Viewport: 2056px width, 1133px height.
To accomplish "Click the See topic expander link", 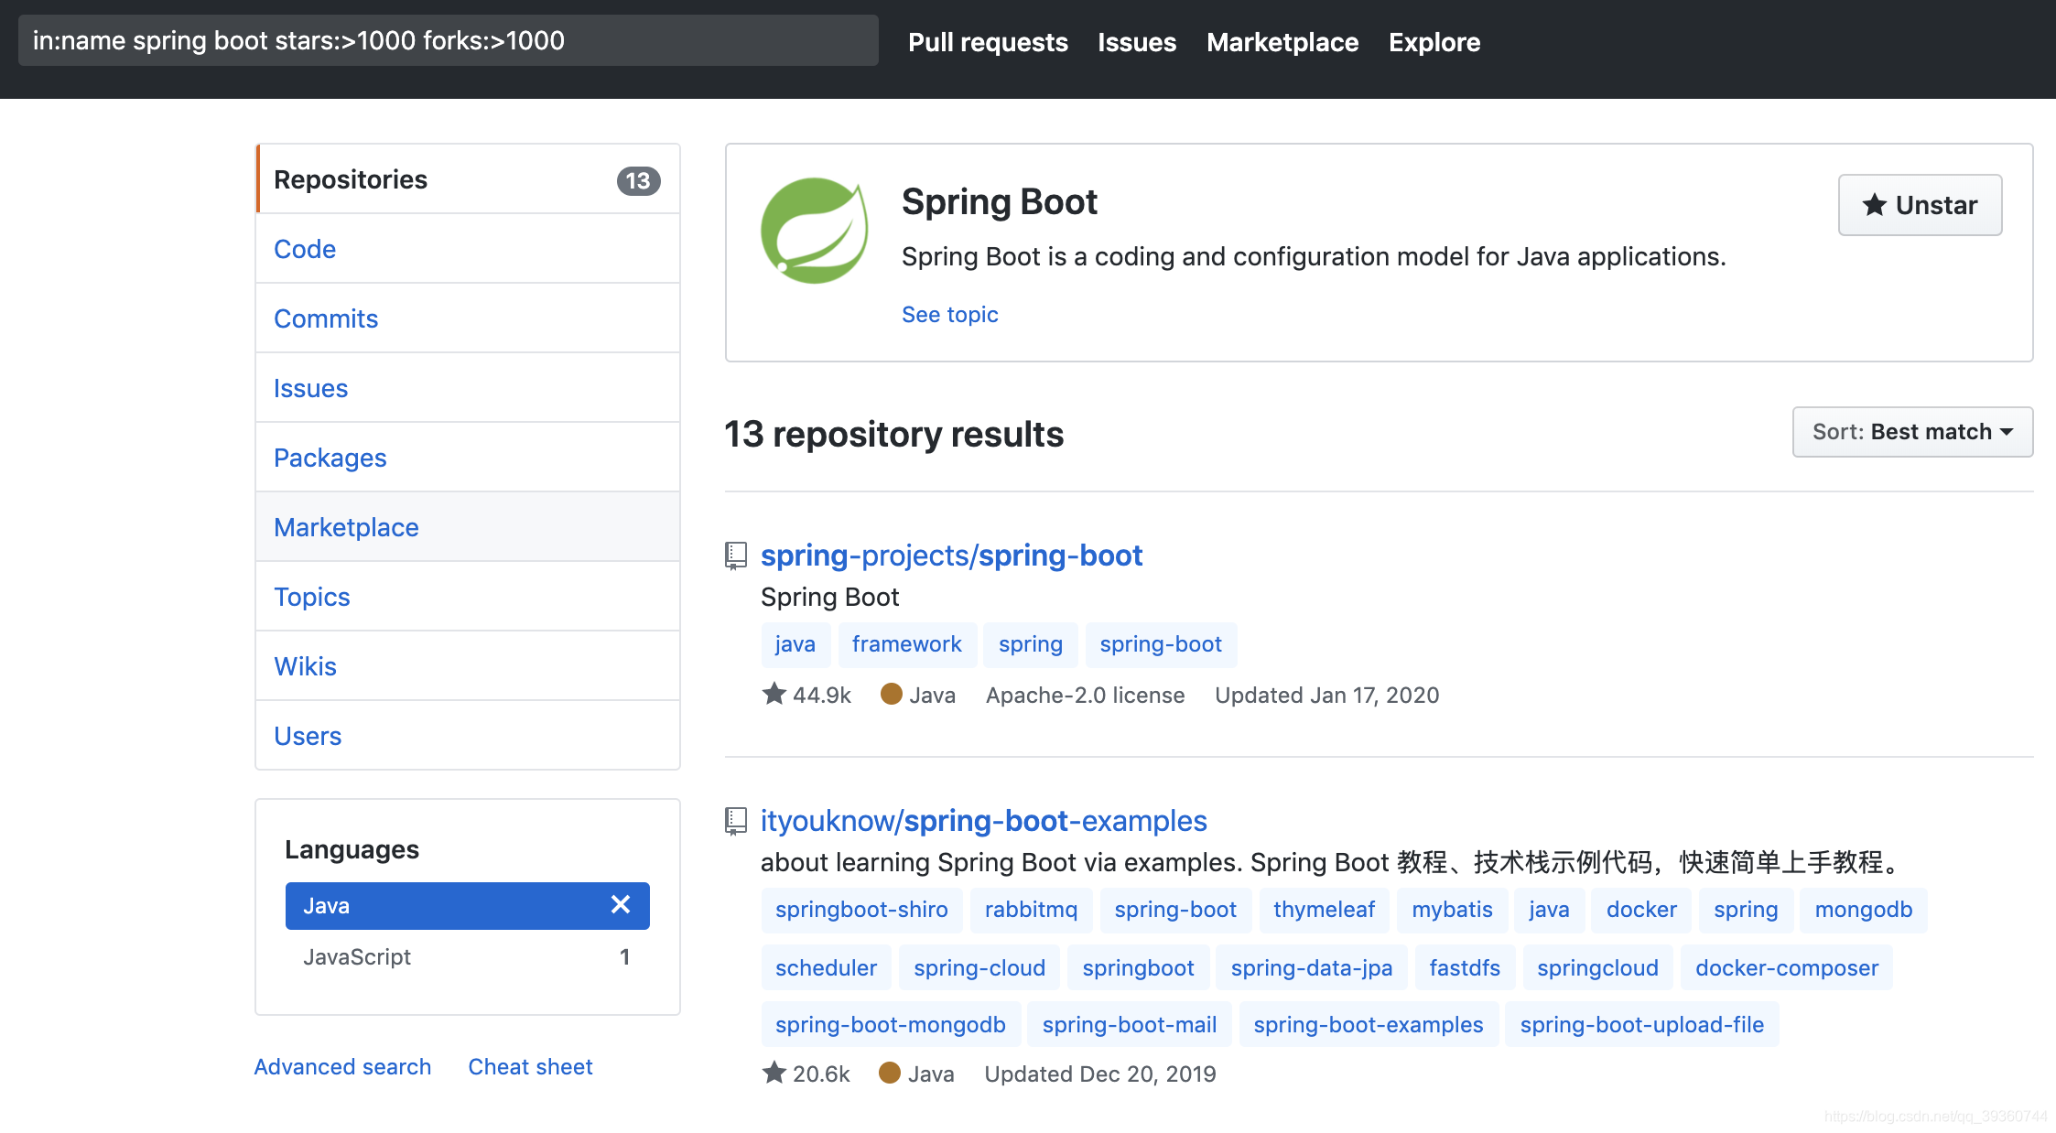I will [950, 314].
